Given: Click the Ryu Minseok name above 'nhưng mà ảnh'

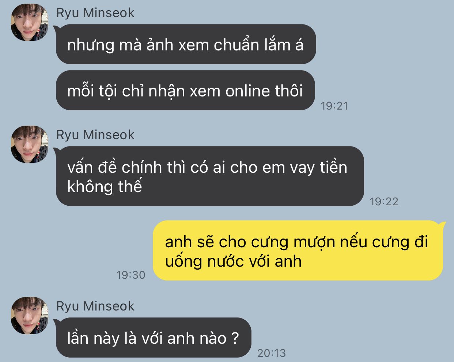Looking at the screenshot, I should [x=95, y=13].
